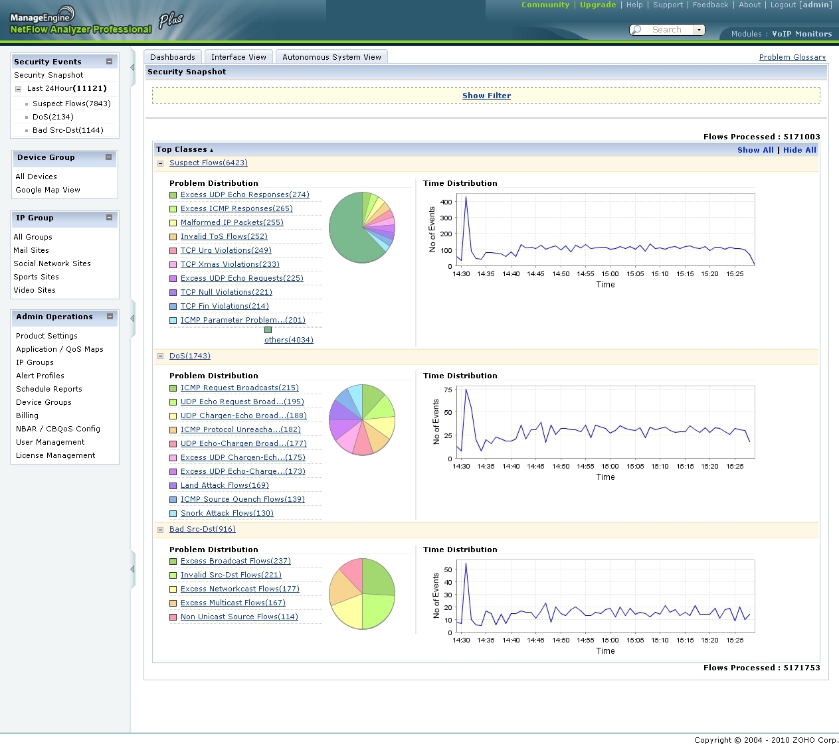Click the others(4034) green swatch
Image resolution: width=839 pixels, height=746 pixels.
click(x=268, y=330)
